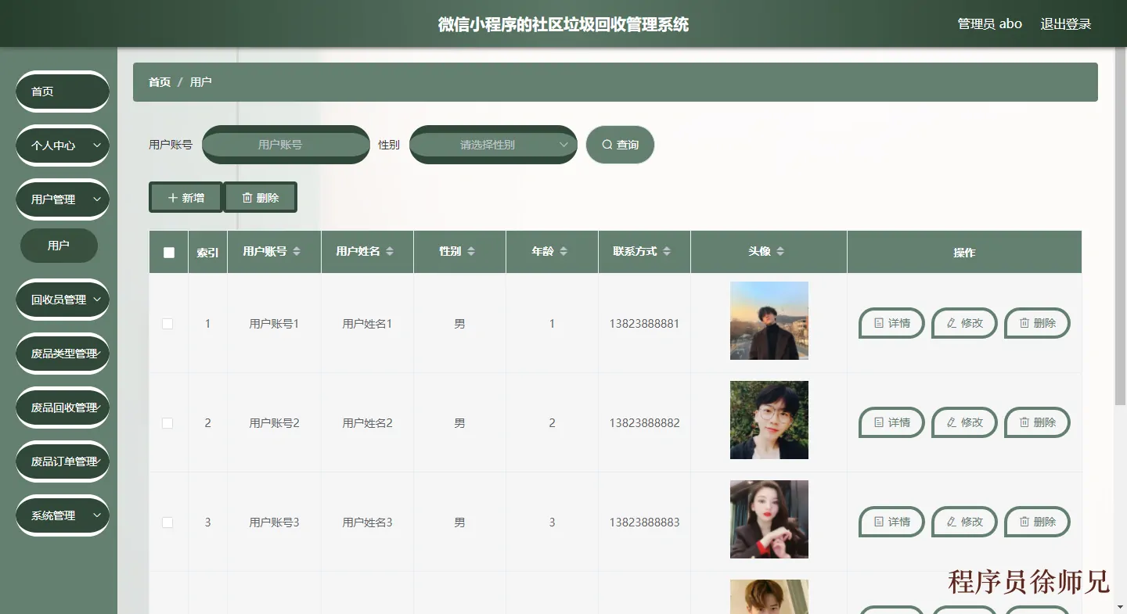Image resolution: width=1127 pixels, height=614 pixels.
Task: Click 管理员 abo in the header
Action: coord(990,24)
